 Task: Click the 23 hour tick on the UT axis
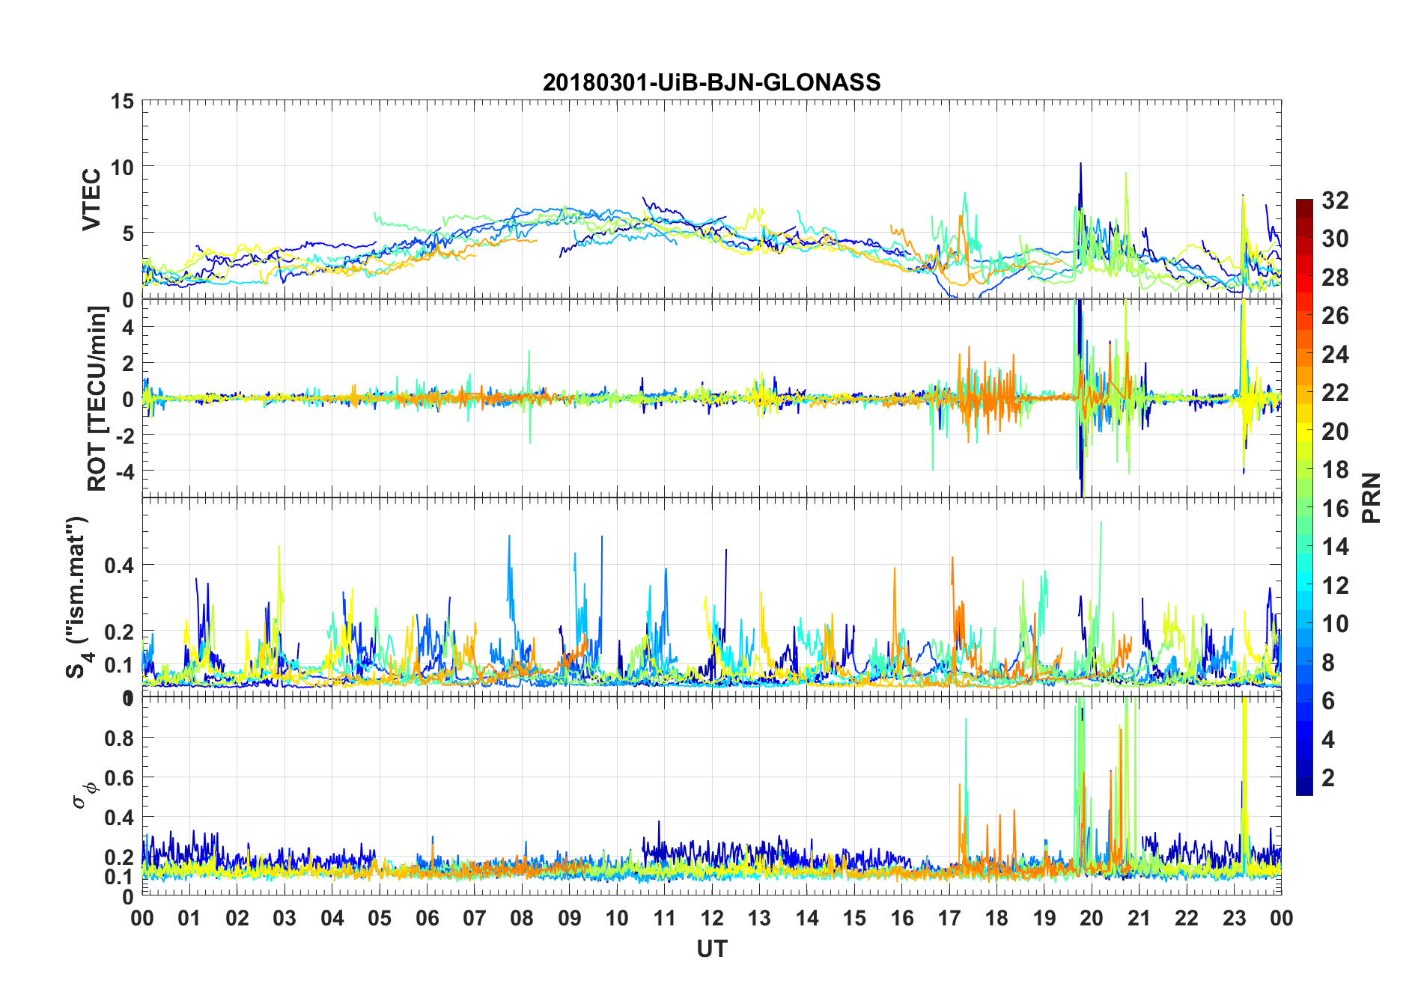click(x=1234, y=918)
